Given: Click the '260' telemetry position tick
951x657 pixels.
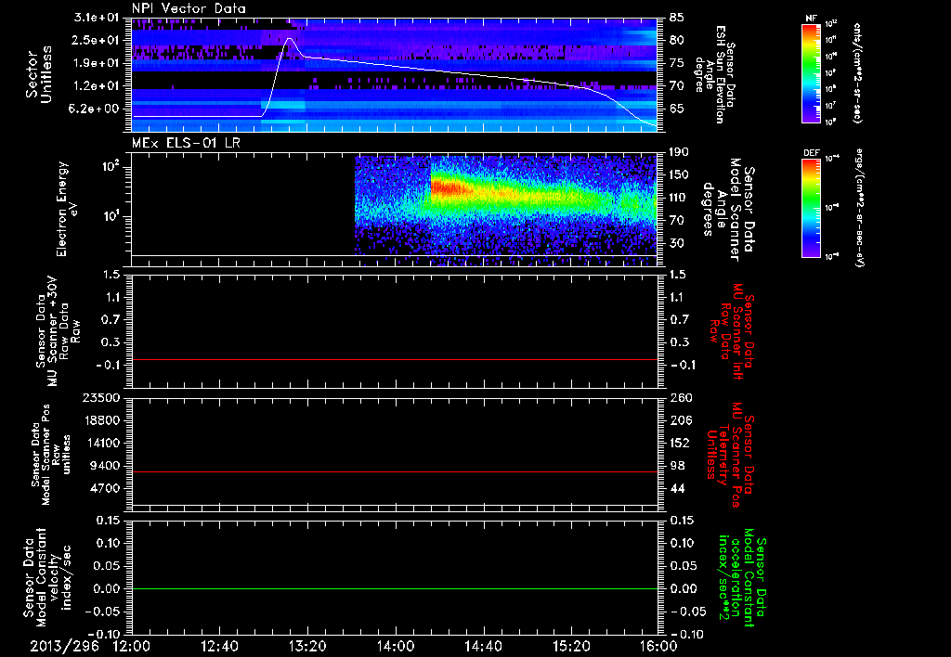Looking at the screenshot, I should [x=682, y=398].
